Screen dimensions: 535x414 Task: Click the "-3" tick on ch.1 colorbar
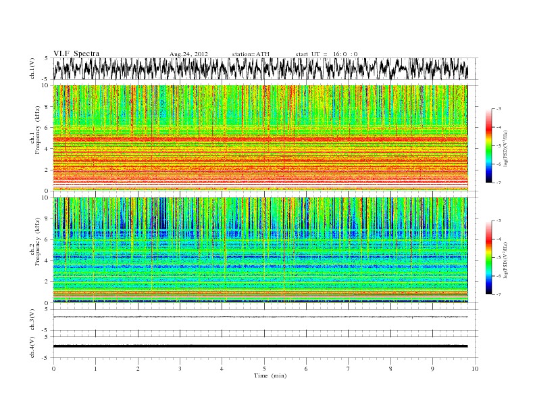click(x=499, y=109)
